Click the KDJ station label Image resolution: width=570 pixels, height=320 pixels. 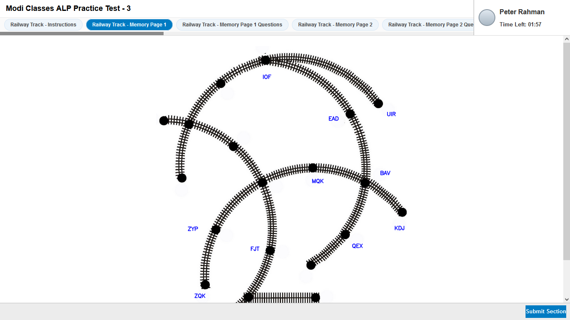tap(399, 228)
